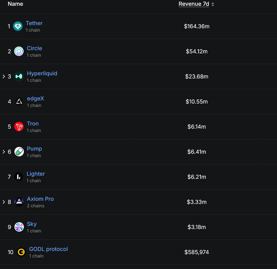Click the sort arrows beside Revenue 7d
This screenshot has height=269, width=277.
(x=213, y=4)
